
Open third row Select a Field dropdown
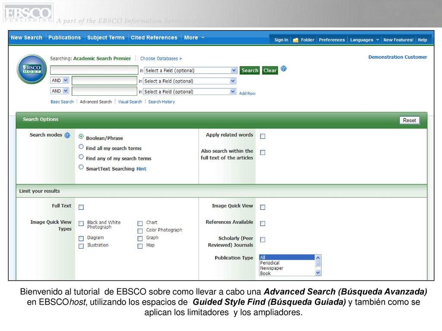pyautogui.click(x=189, y=92)
